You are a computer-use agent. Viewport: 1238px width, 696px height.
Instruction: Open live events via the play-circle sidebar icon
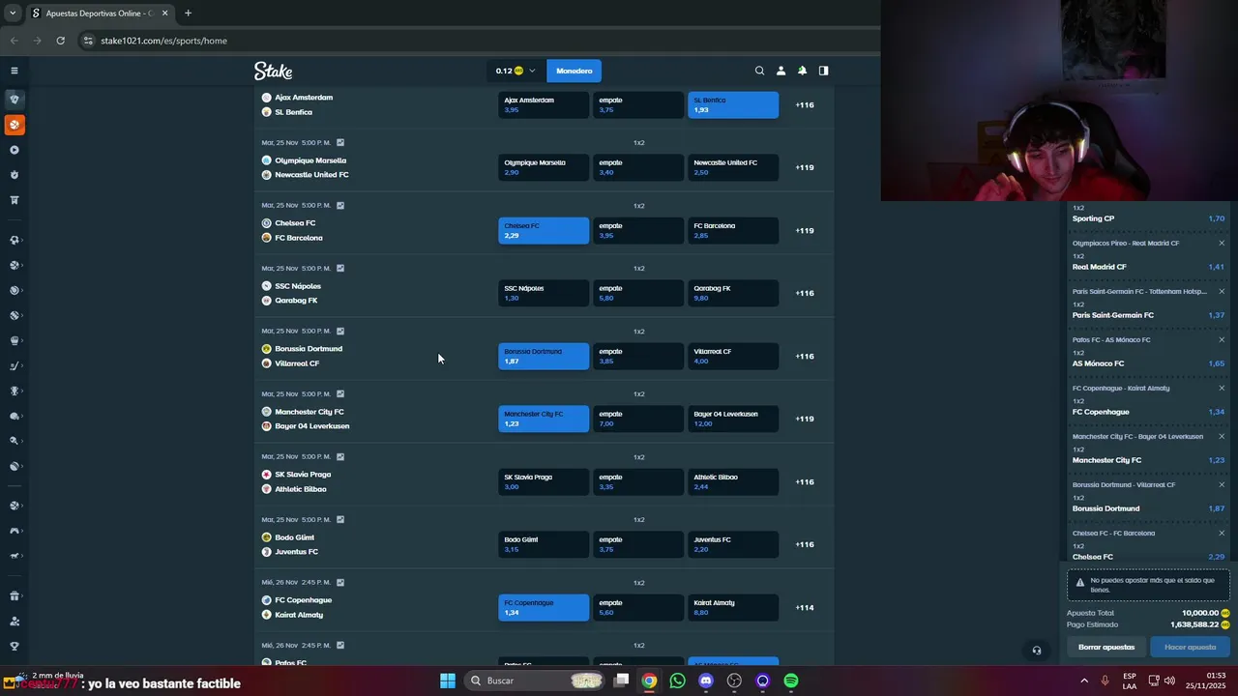pyautogui.click(x=14, y=150)
